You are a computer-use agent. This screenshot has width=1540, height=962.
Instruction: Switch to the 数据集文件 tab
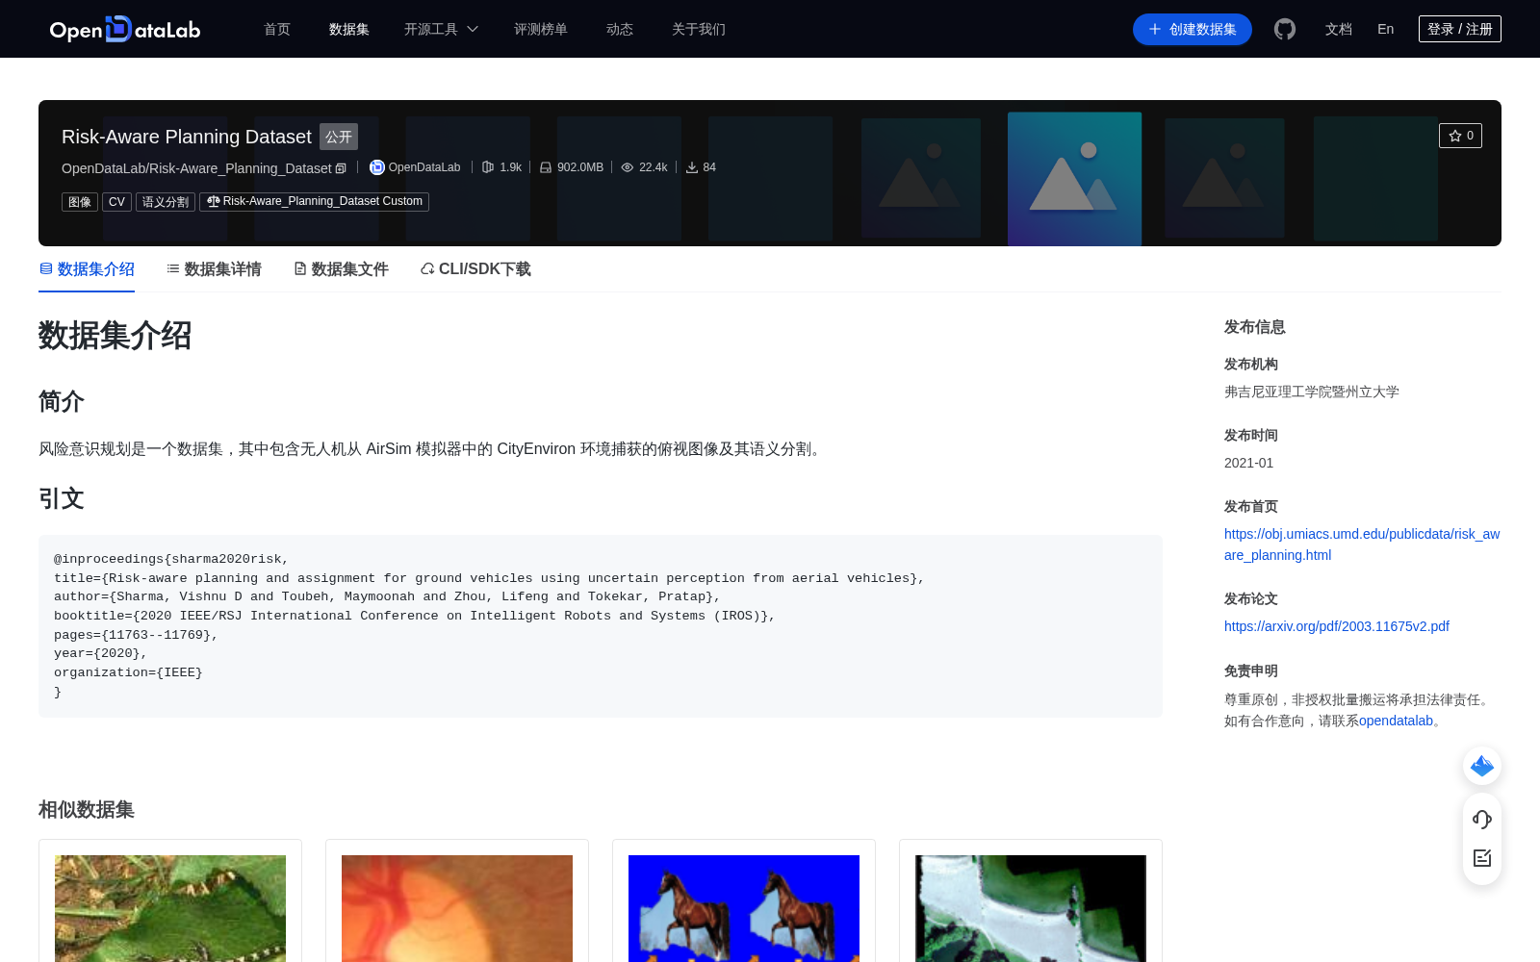click(341, 269)
